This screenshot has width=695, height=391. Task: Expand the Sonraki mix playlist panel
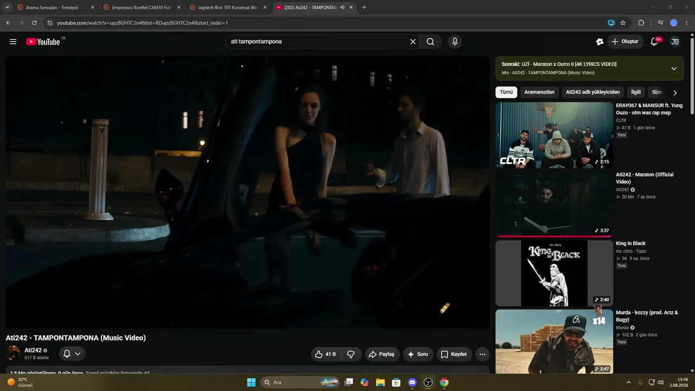(674, 68)
